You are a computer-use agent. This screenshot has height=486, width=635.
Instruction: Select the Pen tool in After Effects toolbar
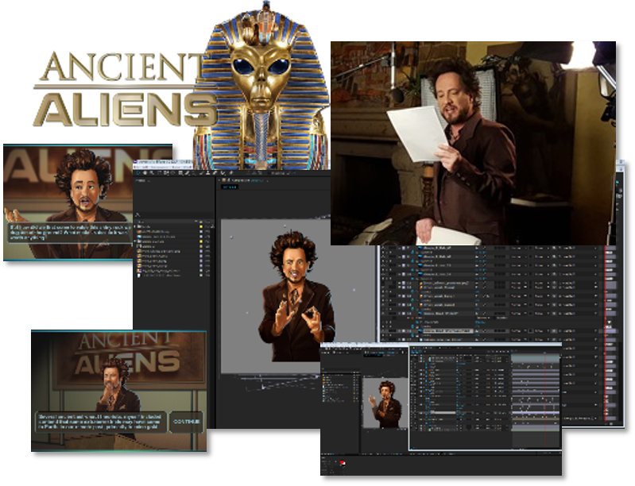187,173
